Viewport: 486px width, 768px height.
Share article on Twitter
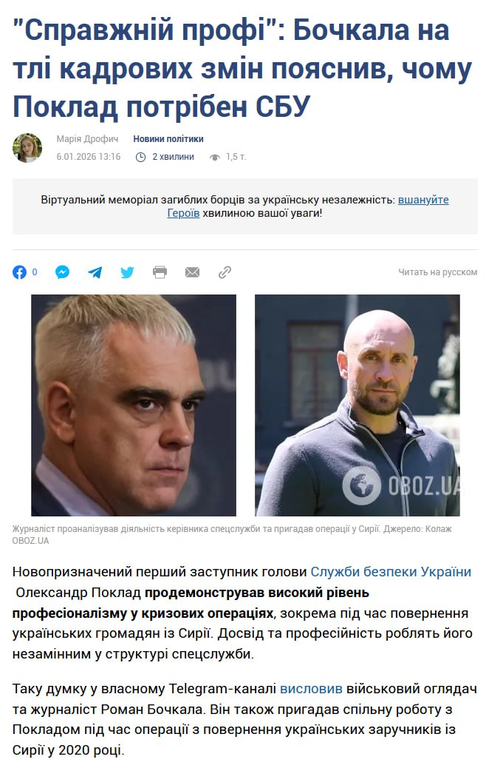click(x=127, y=272)
